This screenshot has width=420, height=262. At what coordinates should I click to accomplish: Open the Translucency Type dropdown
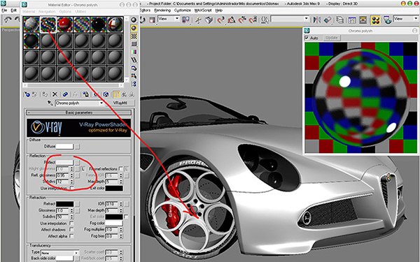click(x=60, y=253)
